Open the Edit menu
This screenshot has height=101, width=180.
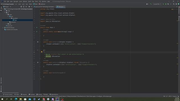click(8, 1)
